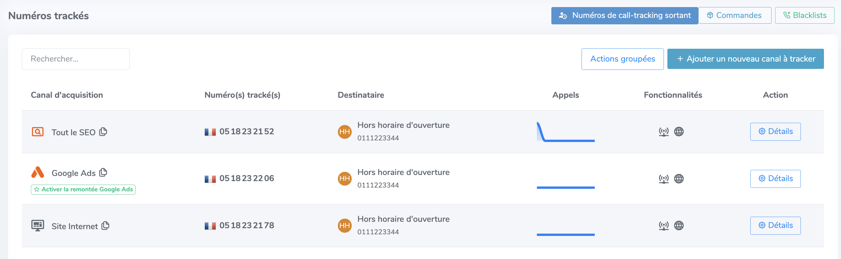Click the copy icon beside Site Internet

point(105,225)
